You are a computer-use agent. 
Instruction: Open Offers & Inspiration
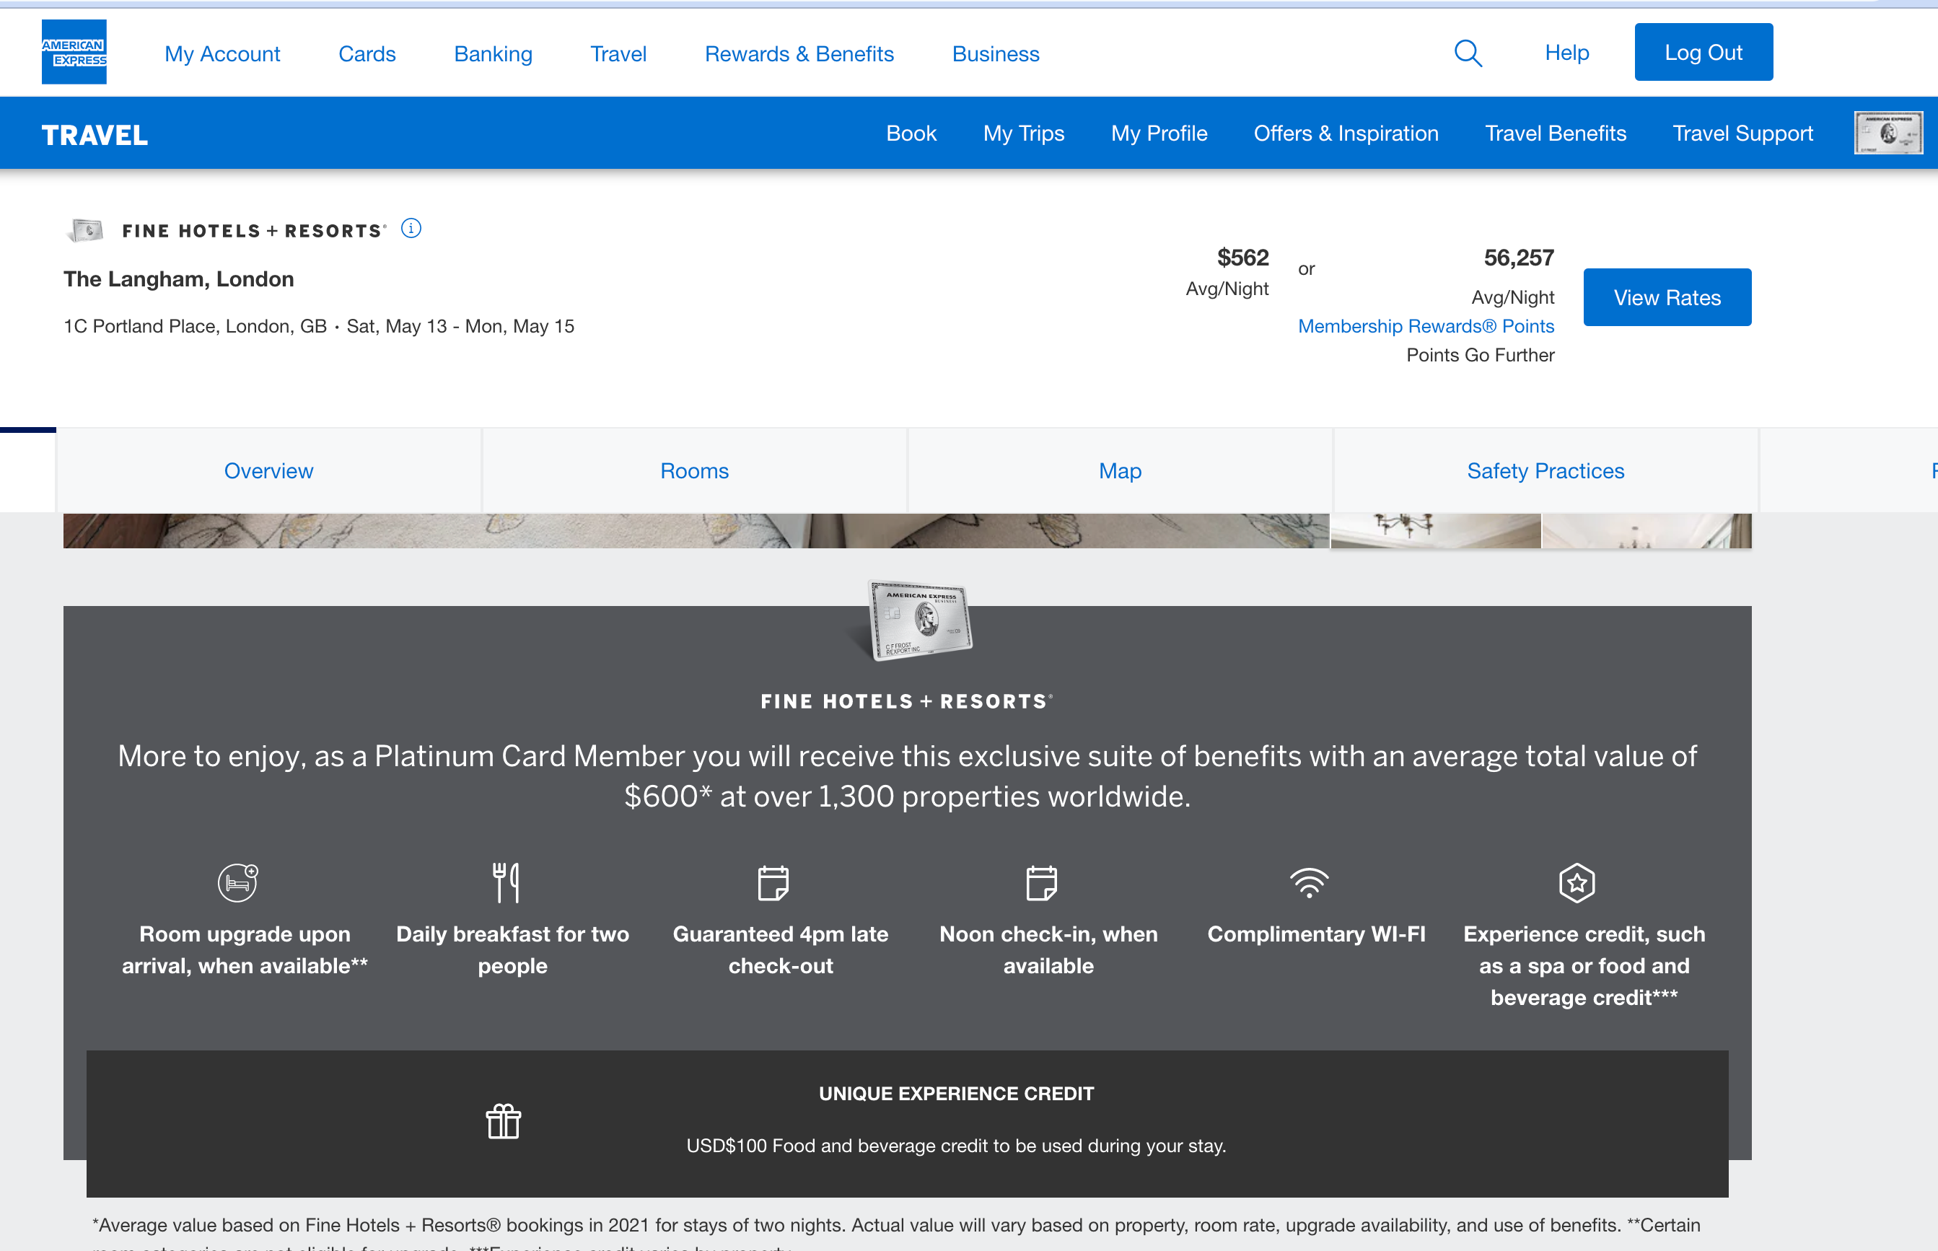click(x=1346, y=133)
